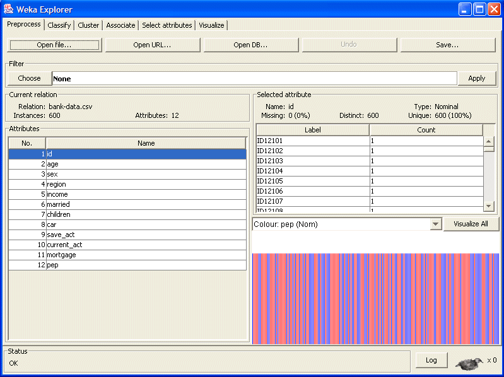The width and height of the screenshot is (504, 377).
Task: Open the Select attributes tab
Action: [167, 25]
